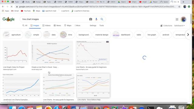Filter by dashboard chip
Screen dimensions: 194x109
pos(122,35)
